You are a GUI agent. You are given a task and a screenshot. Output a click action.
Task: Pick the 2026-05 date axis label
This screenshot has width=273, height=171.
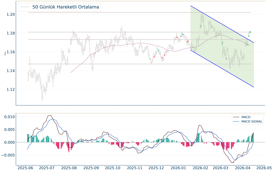[x=265, y=168]
